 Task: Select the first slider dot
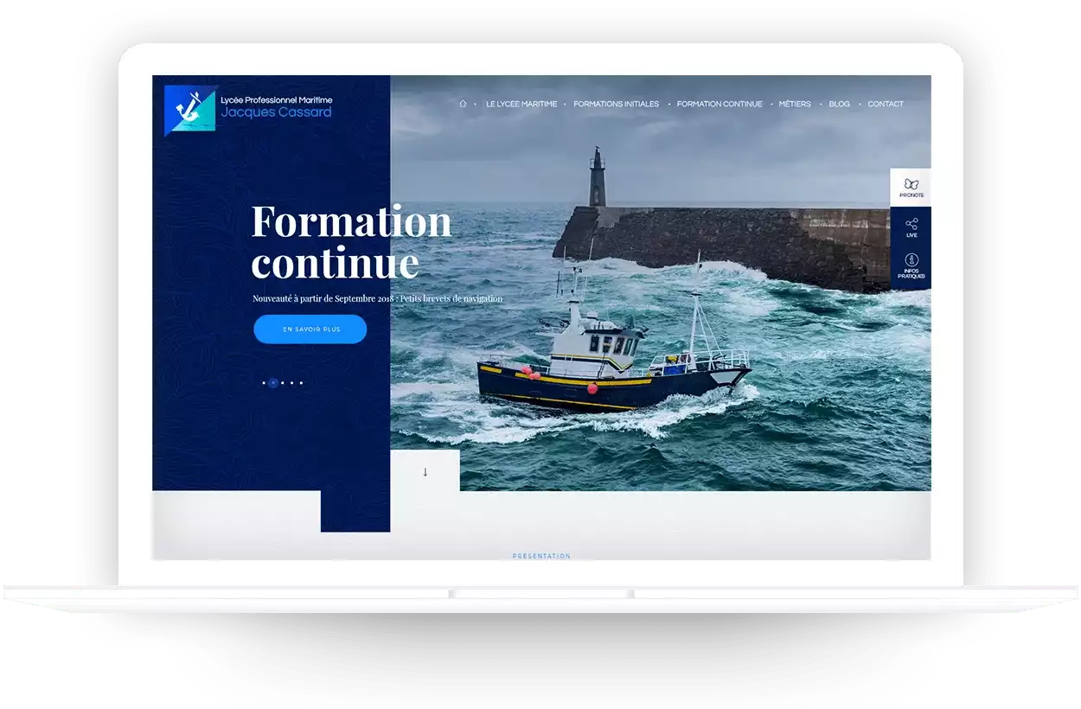[x=264, y=382]
